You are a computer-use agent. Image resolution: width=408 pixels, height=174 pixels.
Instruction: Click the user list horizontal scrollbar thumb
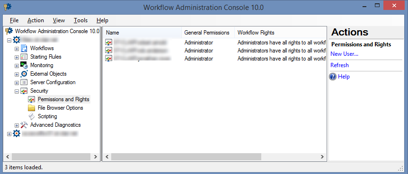click(x=186, y=157)
